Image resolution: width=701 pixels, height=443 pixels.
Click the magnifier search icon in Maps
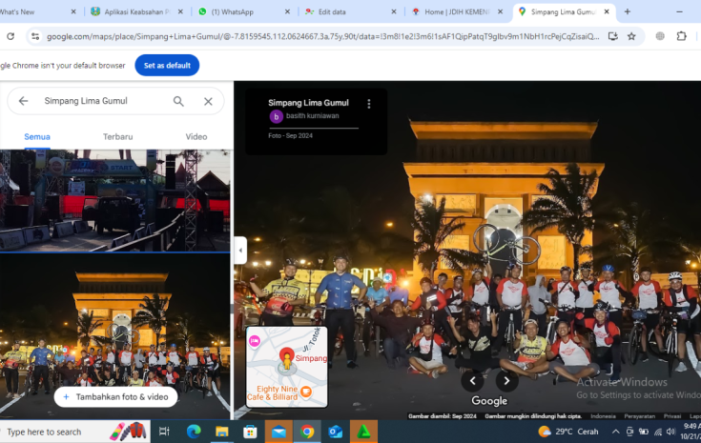click(x=178, y=101)
